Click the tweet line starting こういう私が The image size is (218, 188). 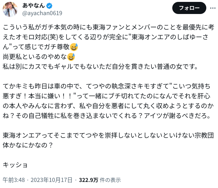click(x=108, y=27)
